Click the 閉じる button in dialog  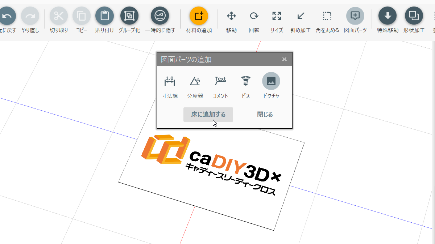(x=265, y=115)
